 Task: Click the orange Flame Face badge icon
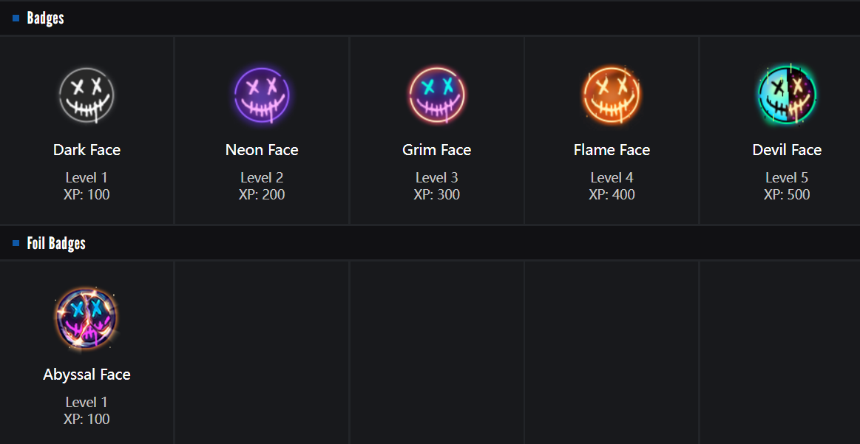612,95
